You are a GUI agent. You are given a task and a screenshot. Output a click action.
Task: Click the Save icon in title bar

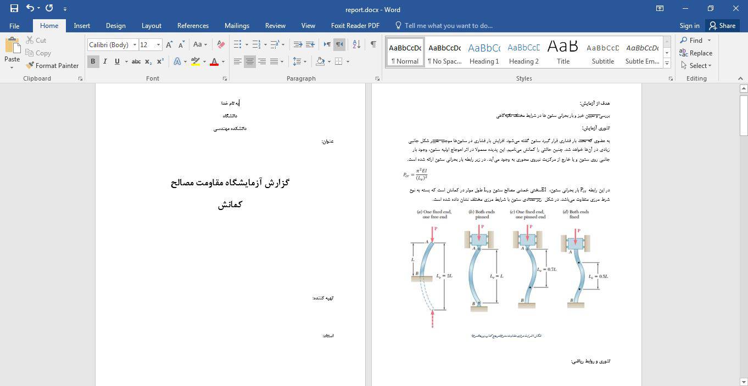coord(14,9)
